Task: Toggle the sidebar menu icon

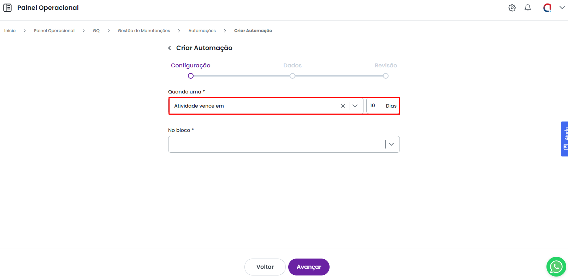Action: click(x=7, y=8)
